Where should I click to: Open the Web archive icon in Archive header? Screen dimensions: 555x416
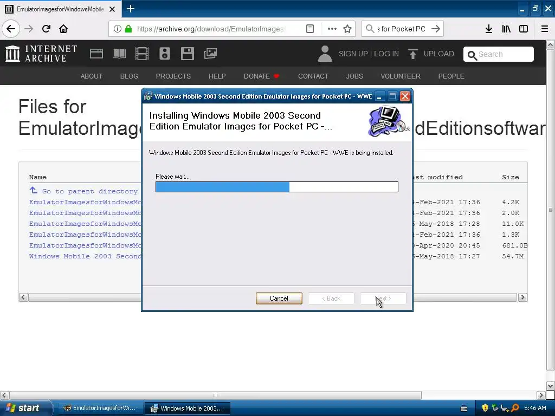click(96, 54)
